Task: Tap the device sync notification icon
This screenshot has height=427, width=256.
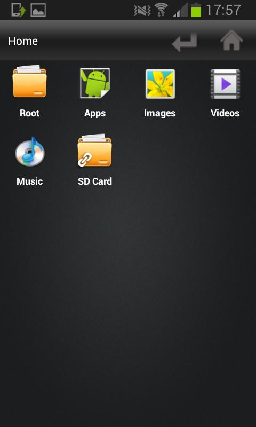Action: point(19,10)
